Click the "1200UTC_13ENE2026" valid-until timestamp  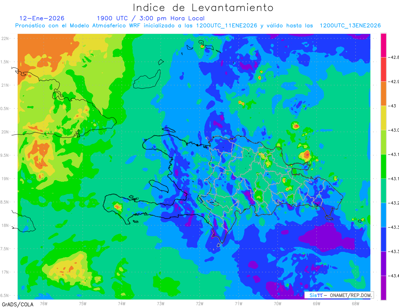[x=350, y=26]
